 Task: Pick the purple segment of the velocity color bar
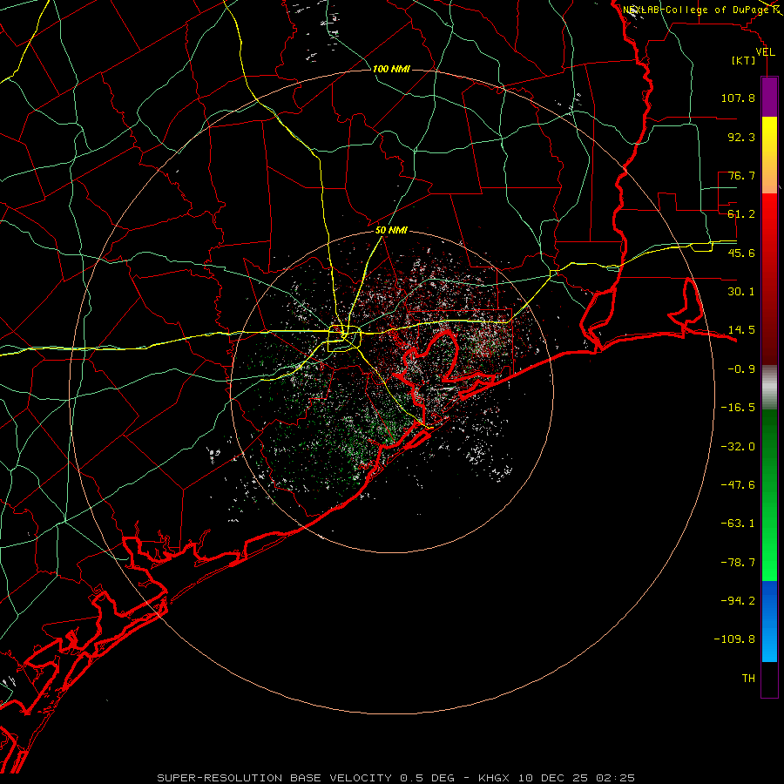click(769, 97)
